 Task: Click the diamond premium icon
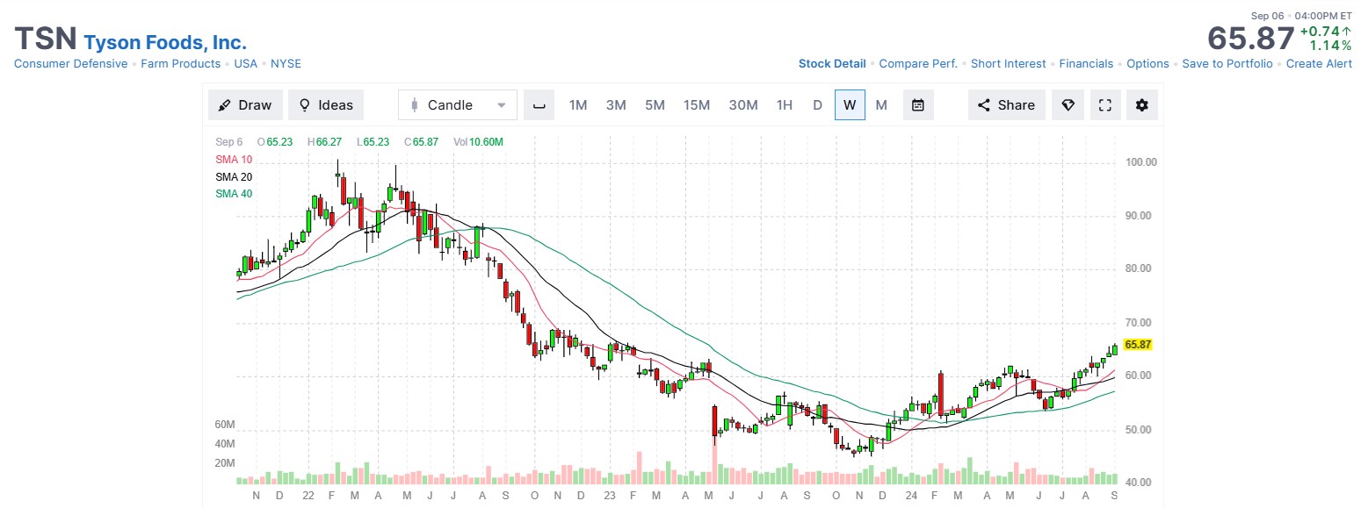[1068, 105]
